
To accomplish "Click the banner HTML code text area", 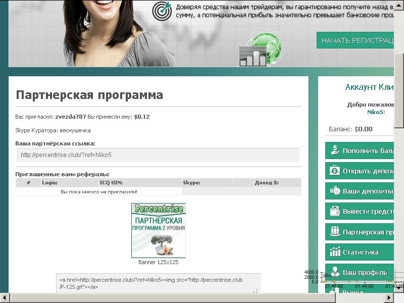I will [159, 283].
